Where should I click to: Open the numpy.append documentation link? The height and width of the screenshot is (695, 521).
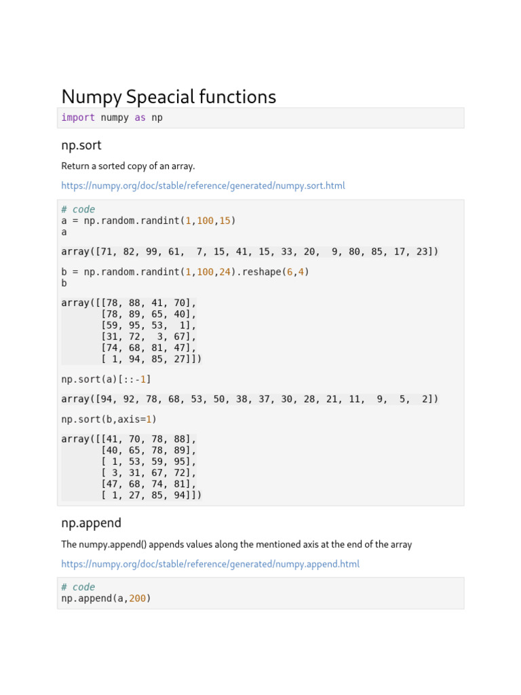coord(210,564)
